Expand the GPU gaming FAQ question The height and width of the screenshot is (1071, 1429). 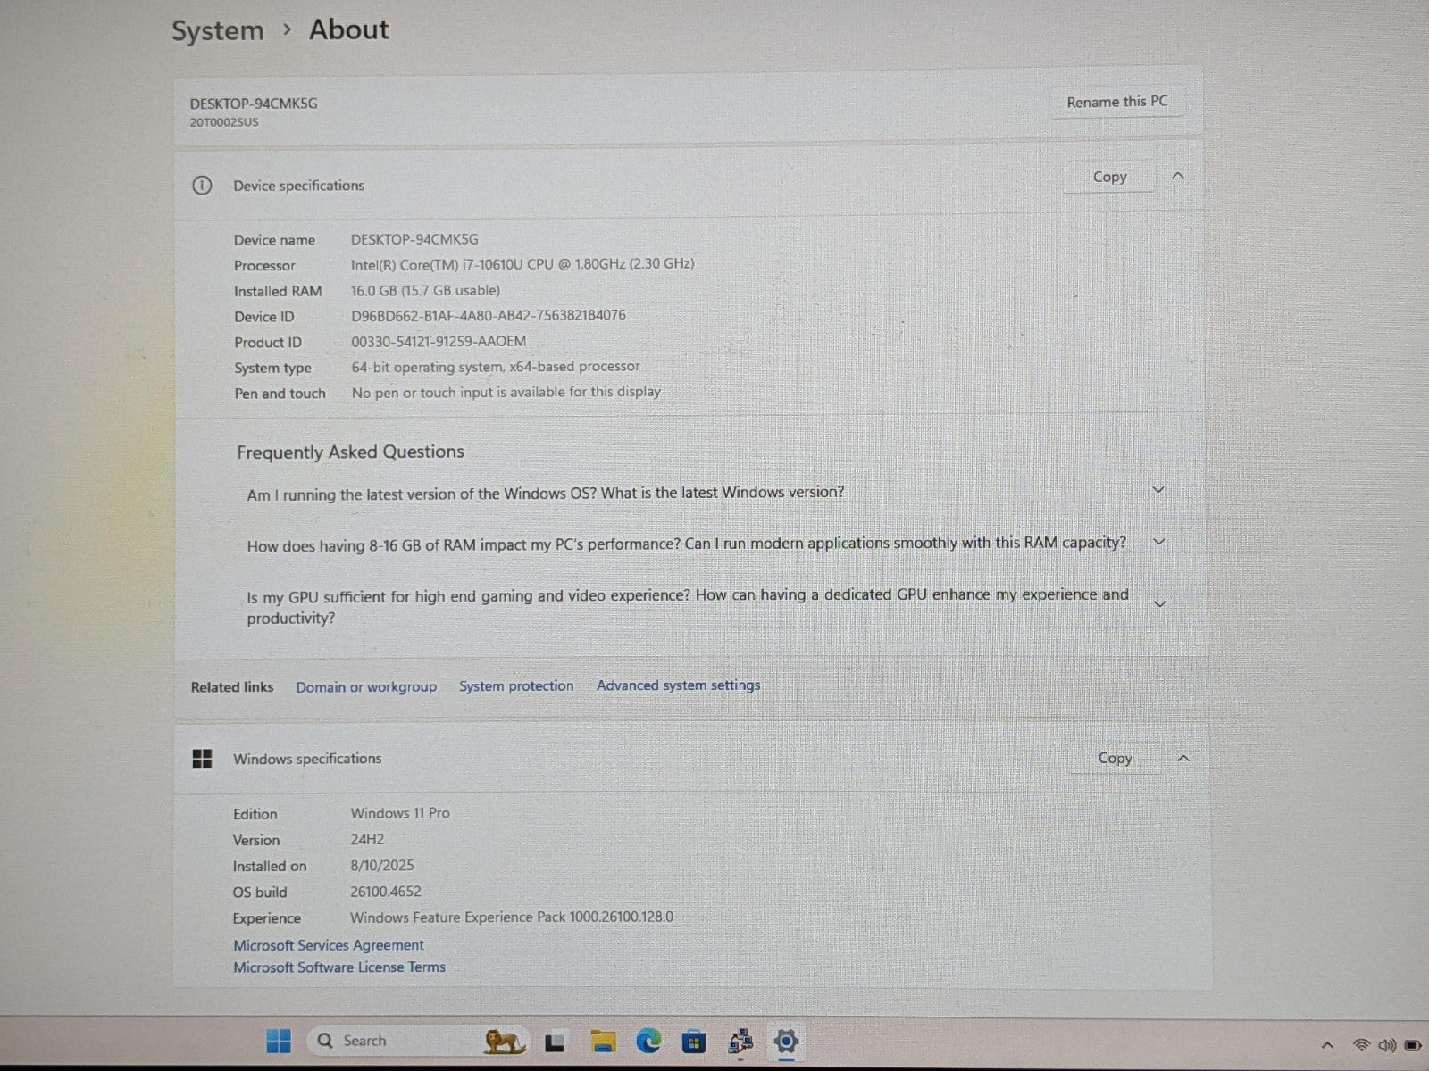coord(1160,604)
